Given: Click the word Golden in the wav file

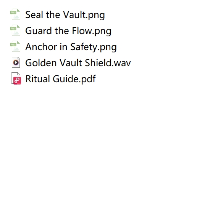Looking at the screenshot, I should (41, 63).
